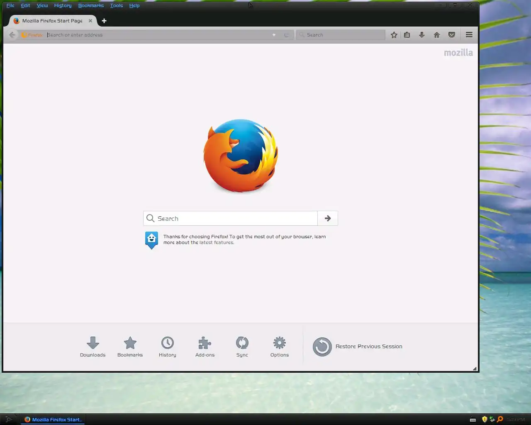The width and height of the screenshot is (531, 425).
Task: Open the View menu
Action: tap(42, 5)
